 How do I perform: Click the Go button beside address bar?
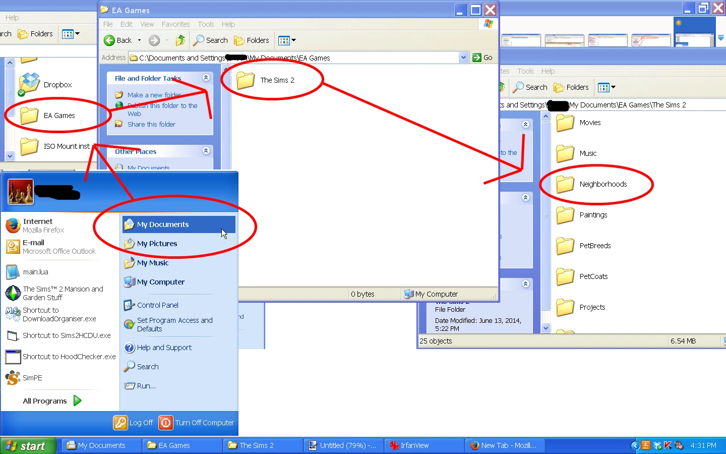(482, 58)
